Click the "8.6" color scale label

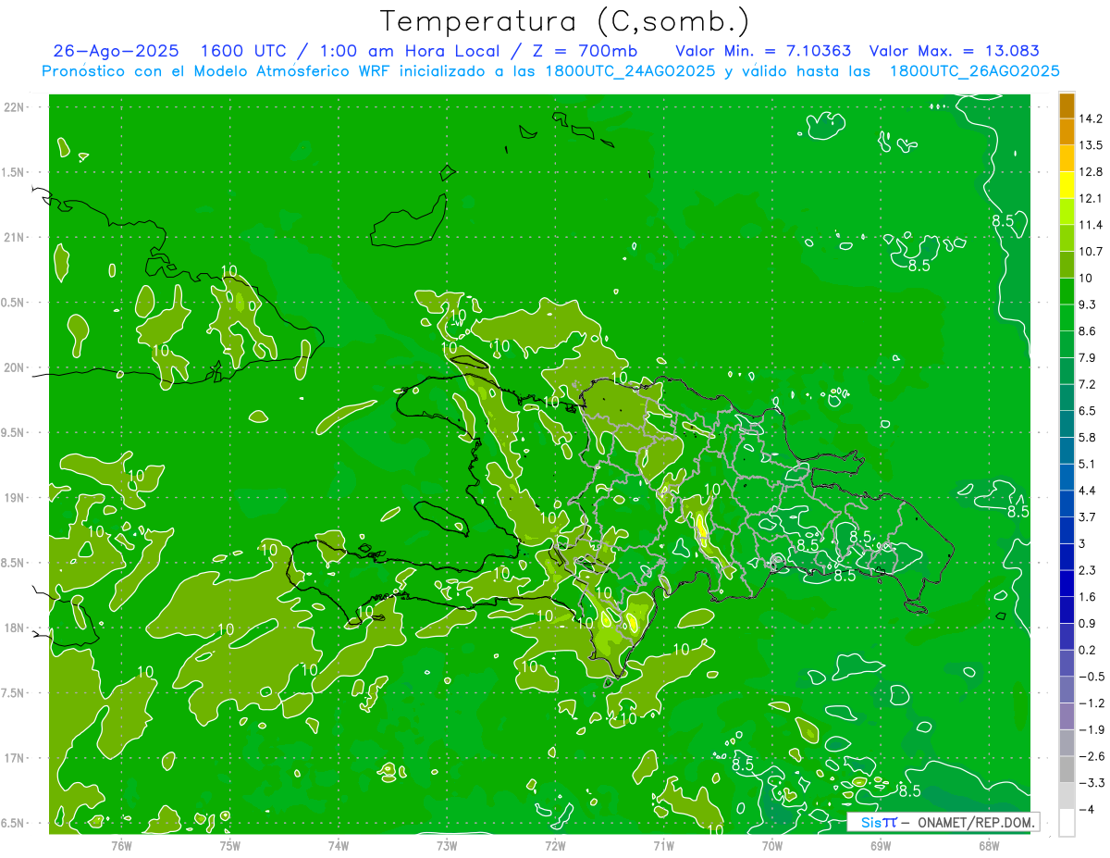[1088, 331]
